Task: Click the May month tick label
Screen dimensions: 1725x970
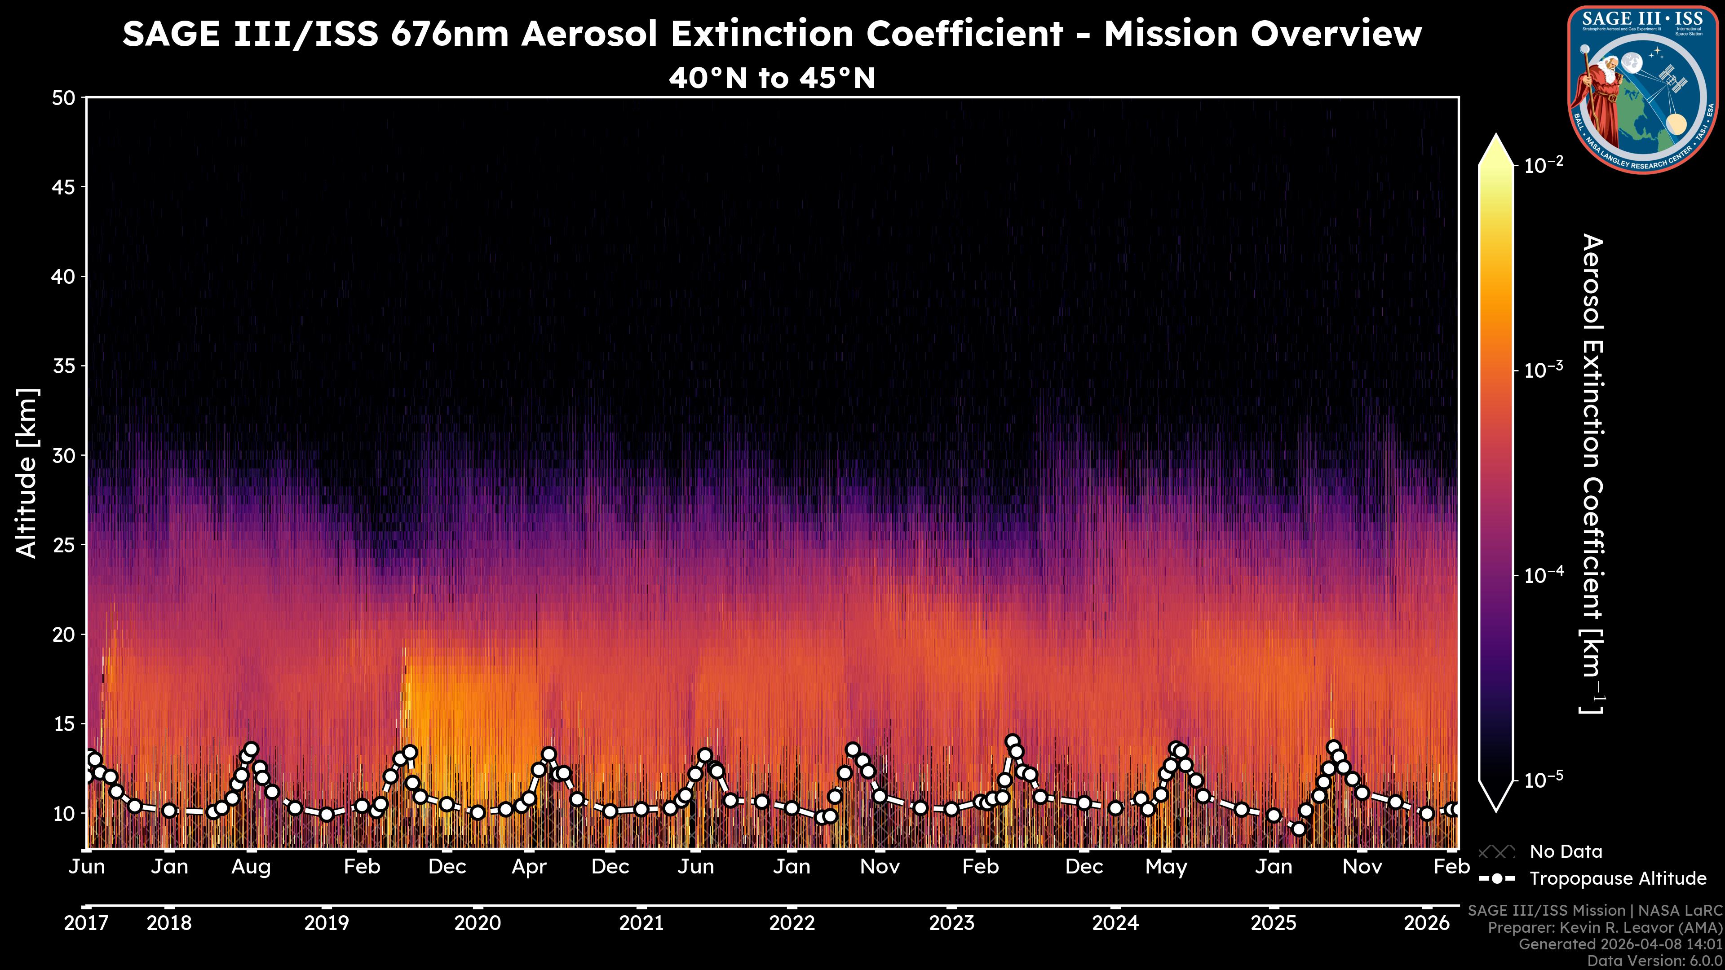Action: click(x=1166, y=867)
